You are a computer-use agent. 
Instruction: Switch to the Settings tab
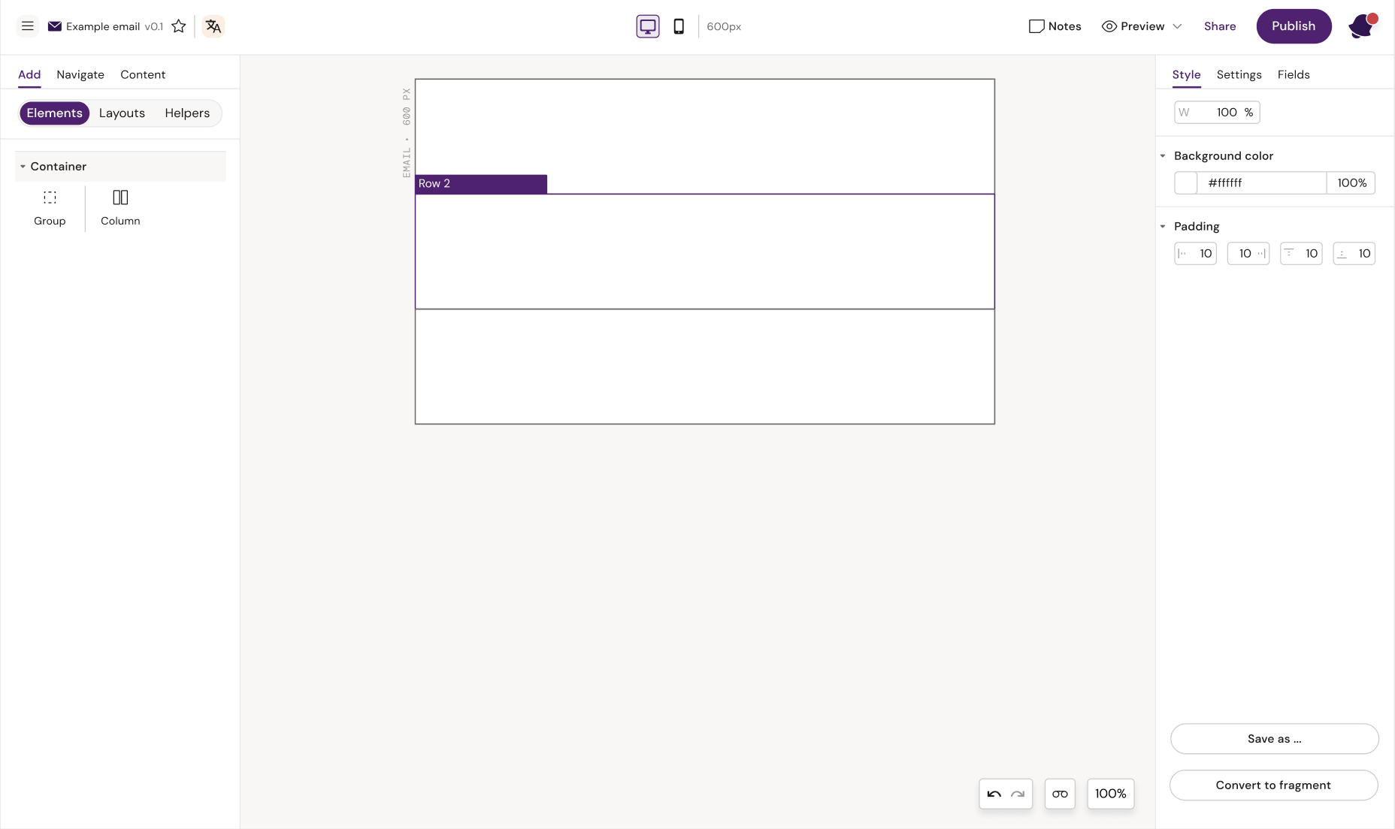tap(1239, 74)
